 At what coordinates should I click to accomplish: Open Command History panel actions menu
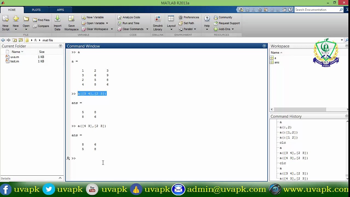point(347,116)
